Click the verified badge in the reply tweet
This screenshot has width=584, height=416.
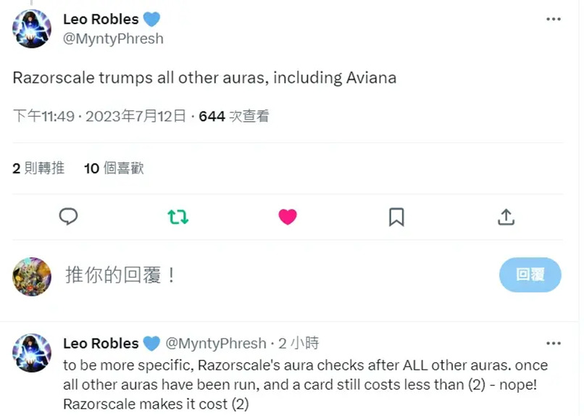[x=151, y=343]
